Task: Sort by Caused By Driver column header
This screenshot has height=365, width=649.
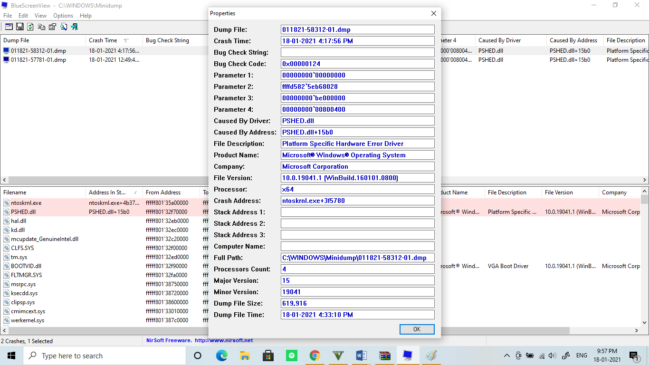Action: (511, 40)
